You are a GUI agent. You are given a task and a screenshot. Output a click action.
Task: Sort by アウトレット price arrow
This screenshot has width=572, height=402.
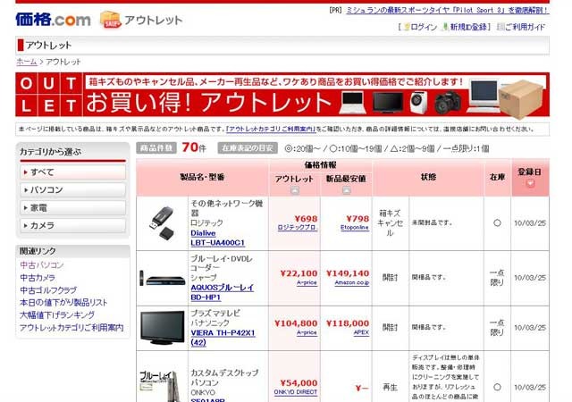tap(295, 190)
